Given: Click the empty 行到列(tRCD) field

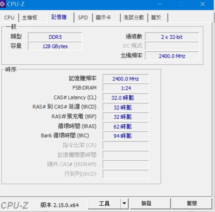Looking at the screenshot, I should pyautogui.click(x=126, y=174).
